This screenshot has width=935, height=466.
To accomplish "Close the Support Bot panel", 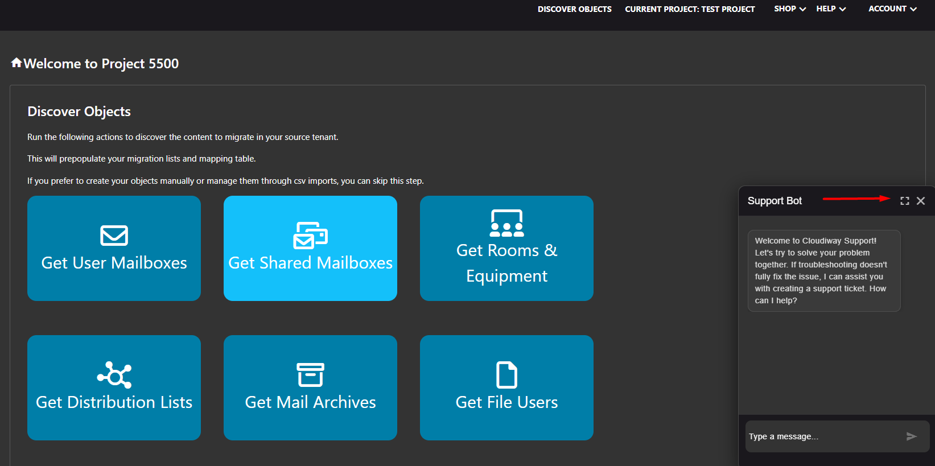I will click(921, 201).
